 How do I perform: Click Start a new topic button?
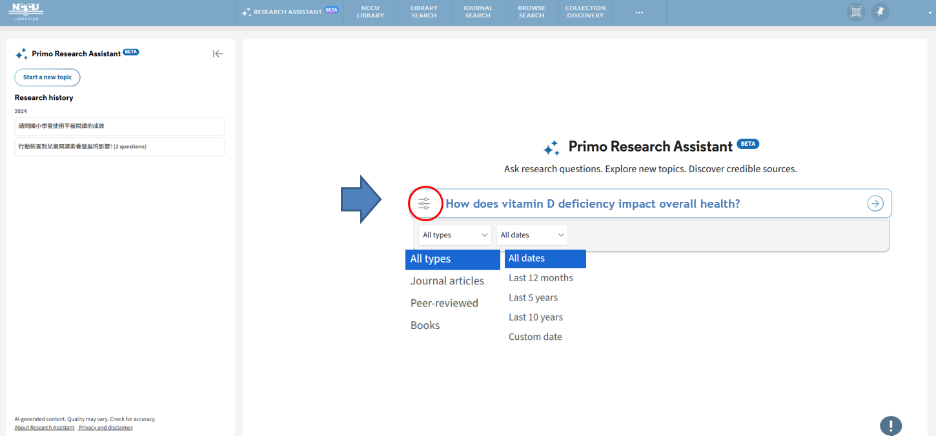[x=48, y=77]
